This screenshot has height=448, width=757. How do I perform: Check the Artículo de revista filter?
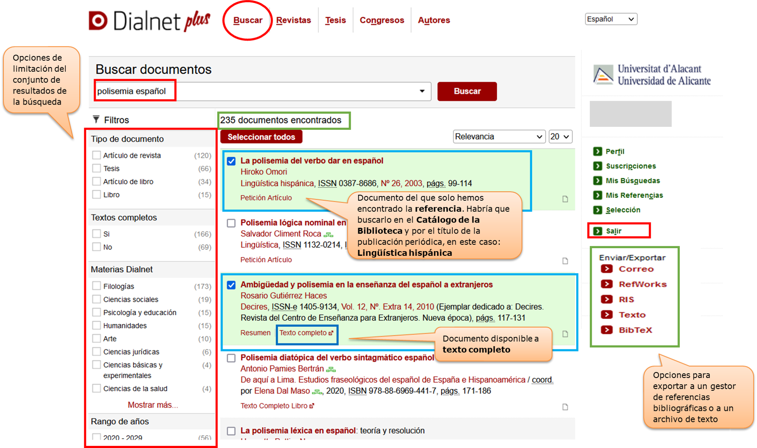[97, 155]
